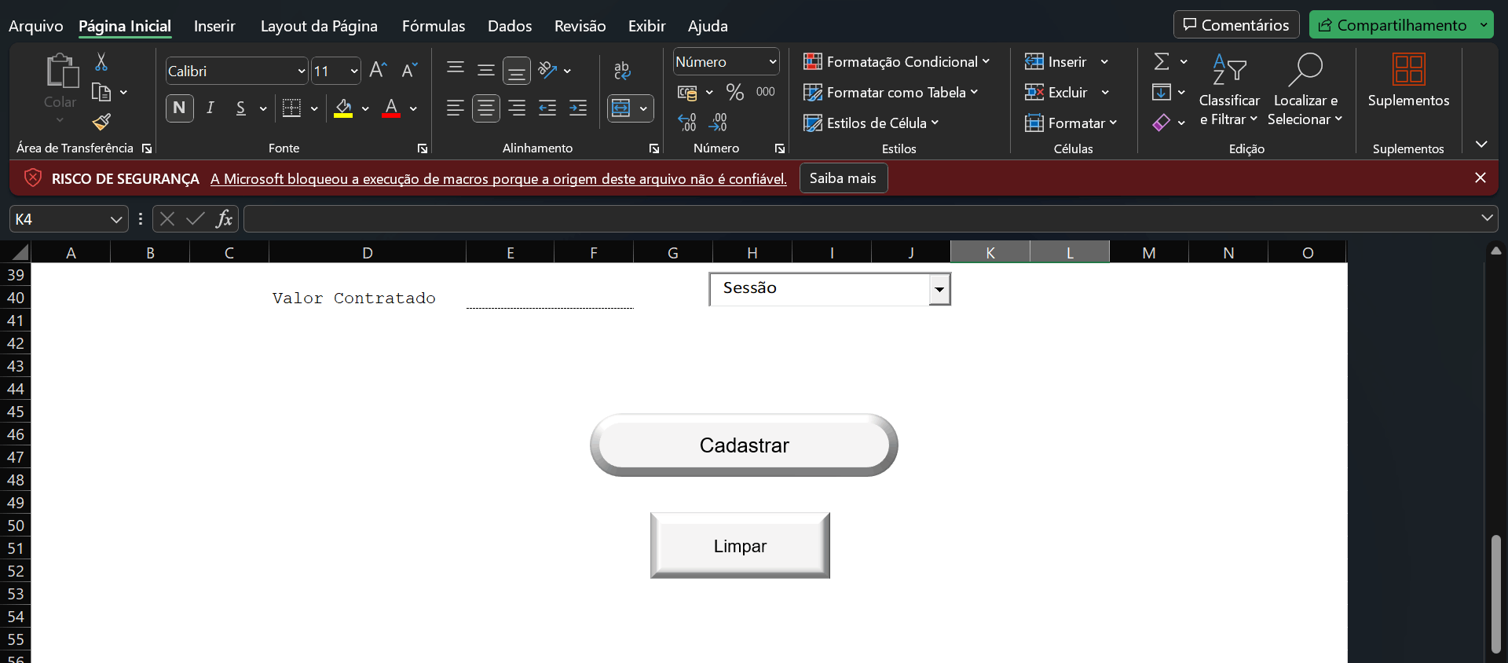Click the Merge and Center icon

tap(621, 108)
